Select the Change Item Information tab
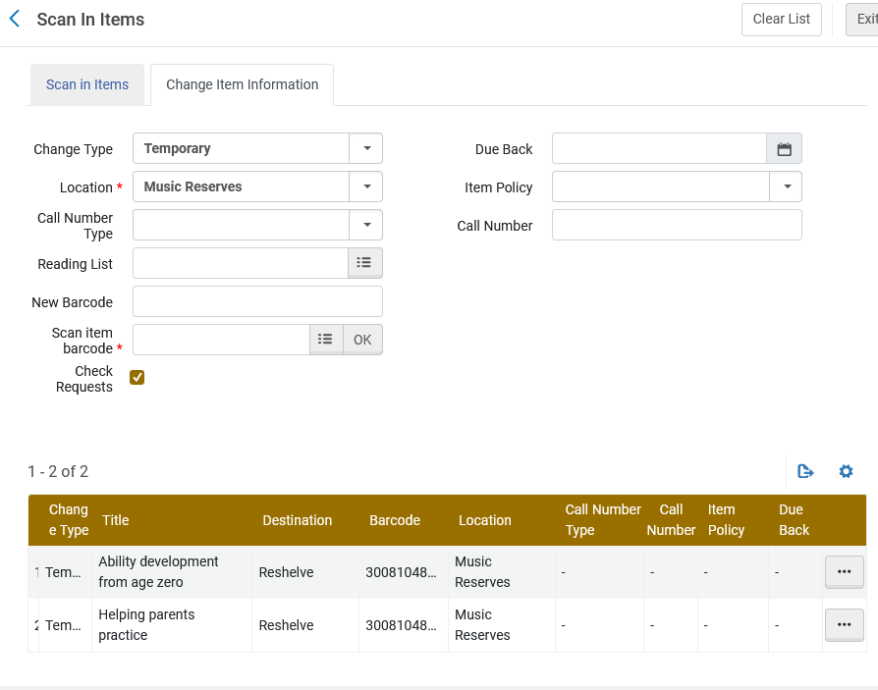 (x=242, y=84)
